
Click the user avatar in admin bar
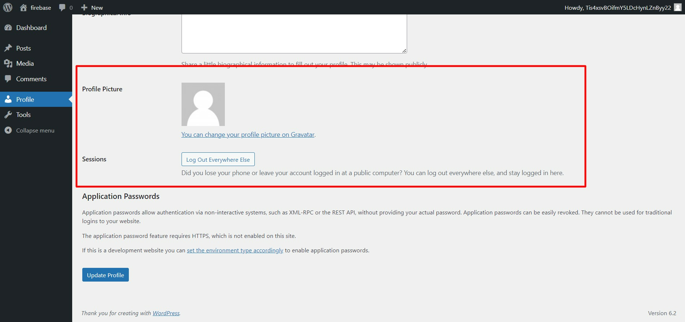[x=678, y=8]
